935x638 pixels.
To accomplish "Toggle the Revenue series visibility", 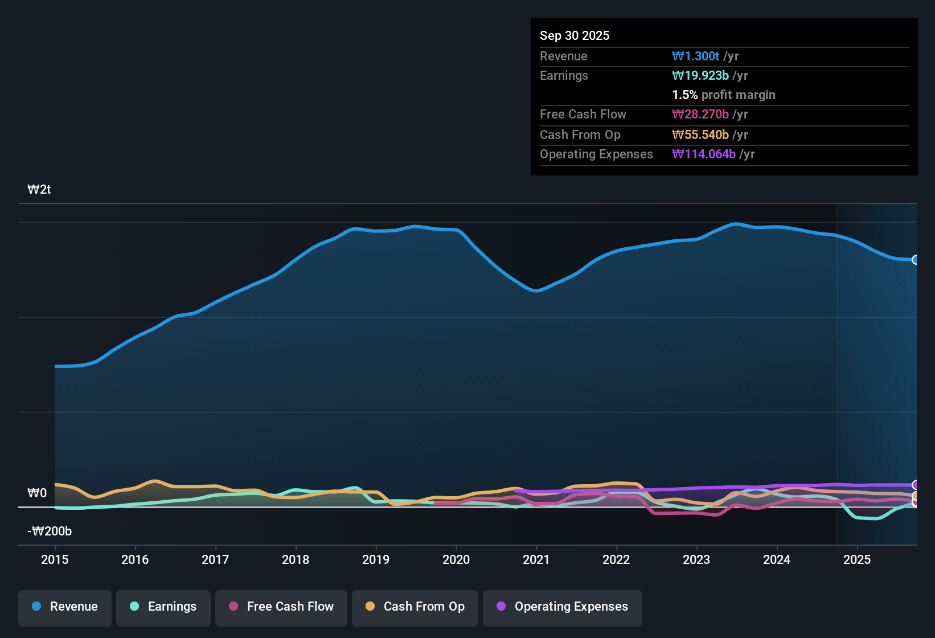I will coord(64,607).
